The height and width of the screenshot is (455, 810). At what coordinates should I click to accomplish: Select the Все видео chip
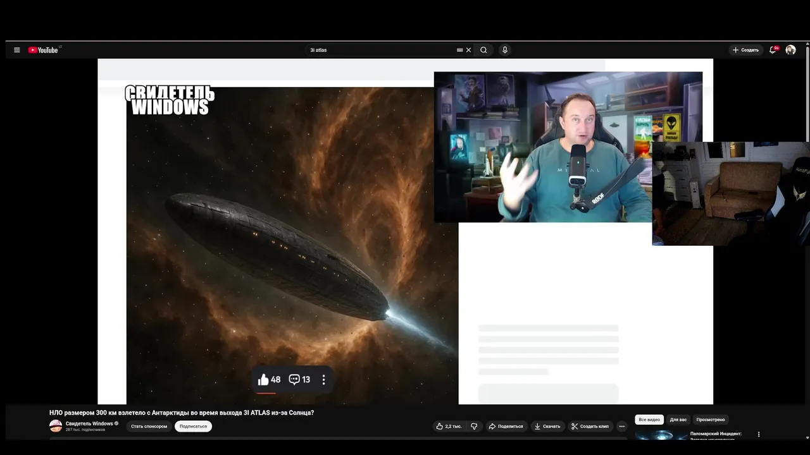pyautogui.click(x=649, y=420)
